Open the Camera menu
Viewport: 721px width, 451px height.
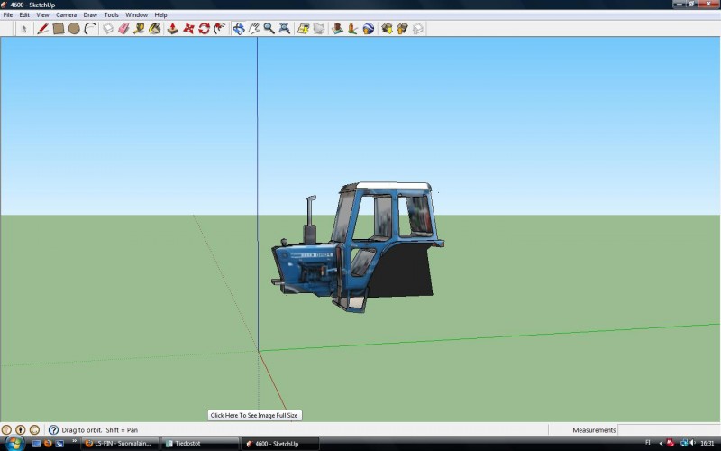[x=66, y=14]
